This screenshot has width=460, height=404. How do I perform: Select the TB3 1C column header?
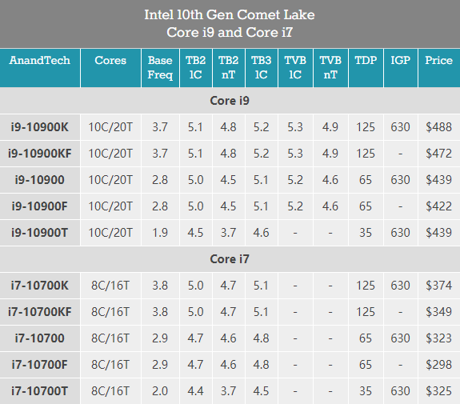coord(262,68)
